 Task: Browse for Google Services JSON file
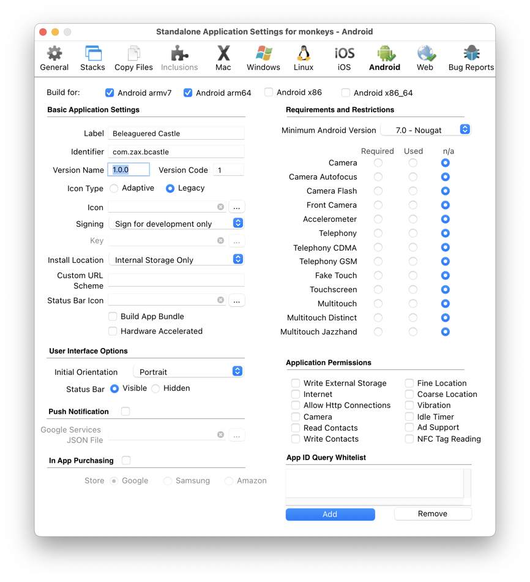pyautogui.click(x=237, y=435)
